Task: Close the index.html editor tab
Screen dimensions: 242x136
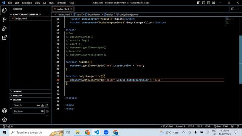Action: click(x=71, y=9)
